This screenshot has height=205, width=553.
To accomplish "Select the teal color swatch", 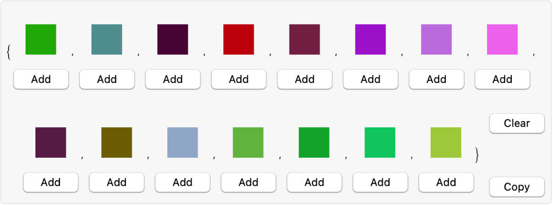I will [x=107, y=40].
